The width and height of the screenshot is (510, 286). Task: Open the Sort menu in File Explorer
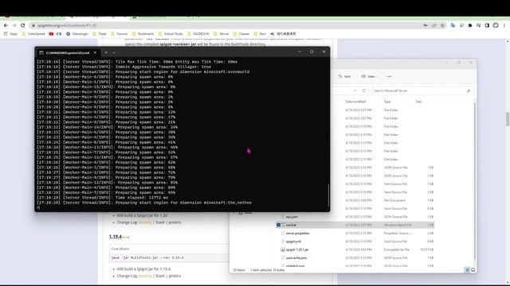(x=345, y=76)
